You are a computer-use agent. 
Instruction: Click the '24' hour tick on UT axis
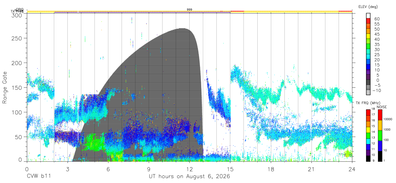coord(352,169)
